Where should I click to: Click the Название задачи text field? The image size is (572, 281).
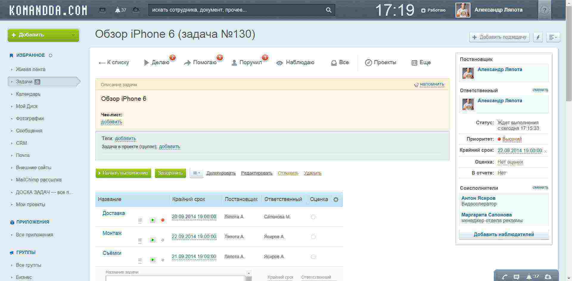click(175, 278)
